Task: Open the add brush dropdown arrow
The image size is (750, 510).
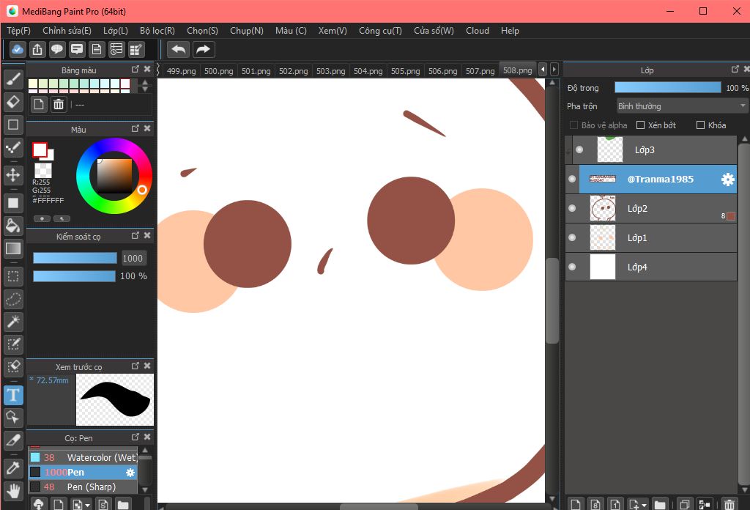Action: 87,505
